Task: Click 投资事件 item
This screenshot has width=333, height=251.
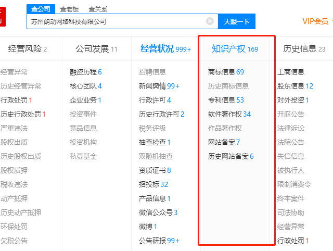Action: coord(83,114)
